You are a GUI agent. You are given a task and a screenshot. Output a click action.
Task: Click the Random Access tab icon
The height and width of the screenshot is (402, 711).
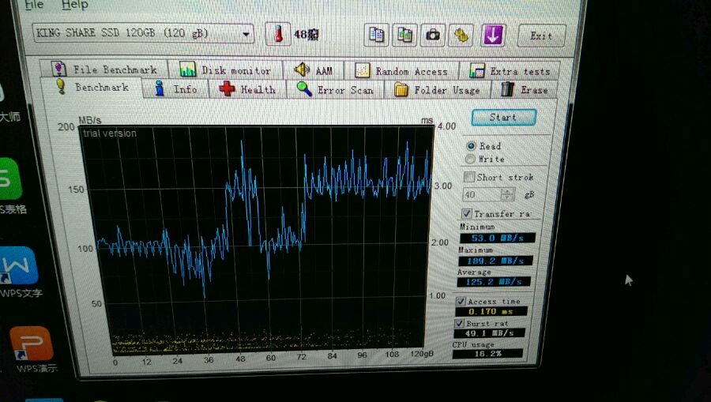tap(362, 71)
